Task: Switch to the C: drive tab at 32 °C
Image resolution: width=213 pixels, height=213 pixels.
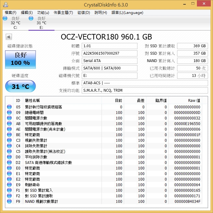Action: (x=15, y=23)
